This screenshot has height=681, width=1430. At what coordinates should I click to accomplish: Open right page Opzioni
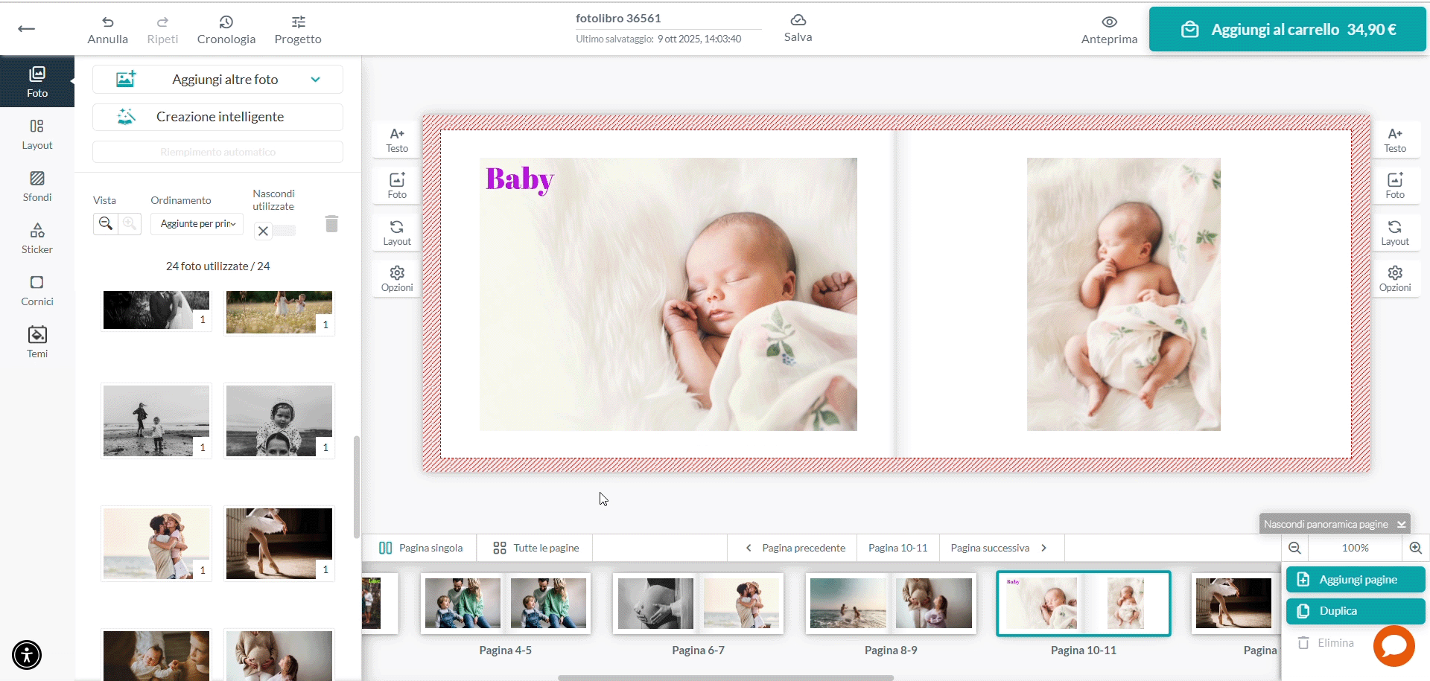[1395, 278]
